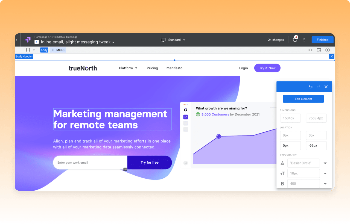
Task: Click the Finished button
Action: coord(323,40)
